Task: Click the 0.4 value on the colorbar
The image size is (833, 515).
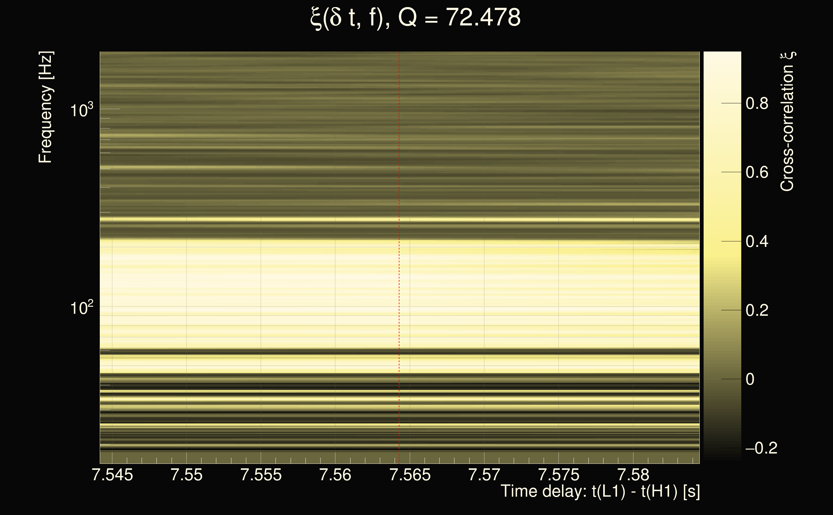Action: (757, 241)
